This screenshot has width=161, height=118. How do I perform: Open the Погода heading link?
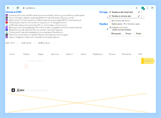[x=103, y=12]
